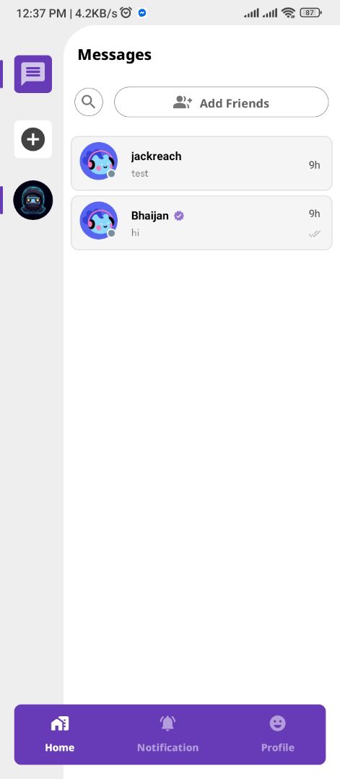
Task: Open the jackreach conversation
Action: pyautogui.click(x=201, y=164)
